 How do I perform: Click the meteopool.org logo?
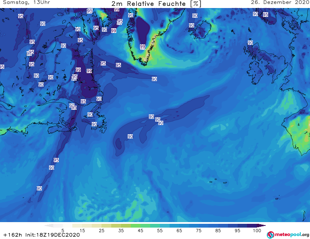(x=288, y=235)
